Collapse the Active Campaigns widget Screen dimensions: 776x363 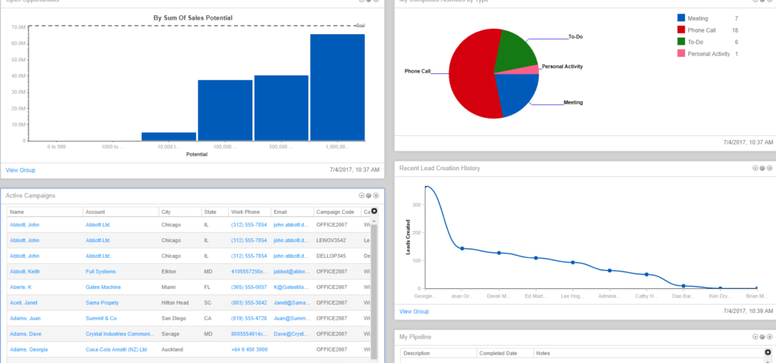pyautogui.click(x=361, y=196)
